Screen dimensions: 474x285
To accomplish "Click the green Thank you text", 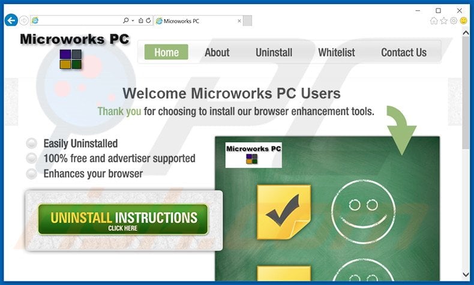I will coord(119,112).
